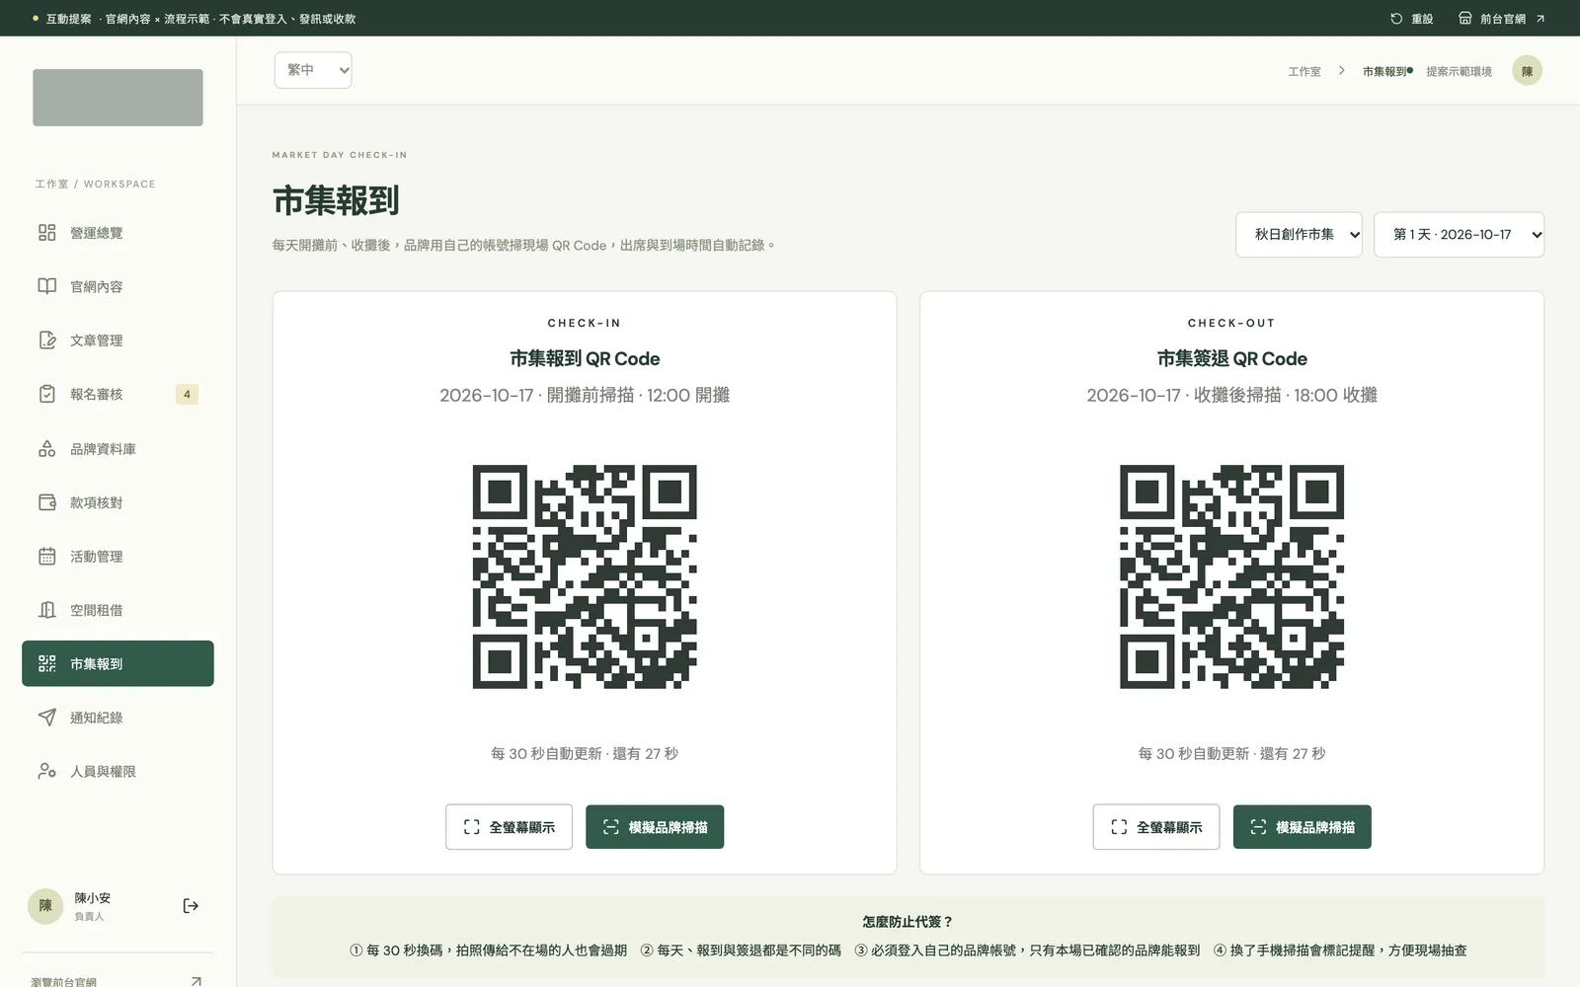This screenshot has height=987, width=1580.
Task: Click the reset arrow icon next to 重設
Action: [x=1396, y=19]
